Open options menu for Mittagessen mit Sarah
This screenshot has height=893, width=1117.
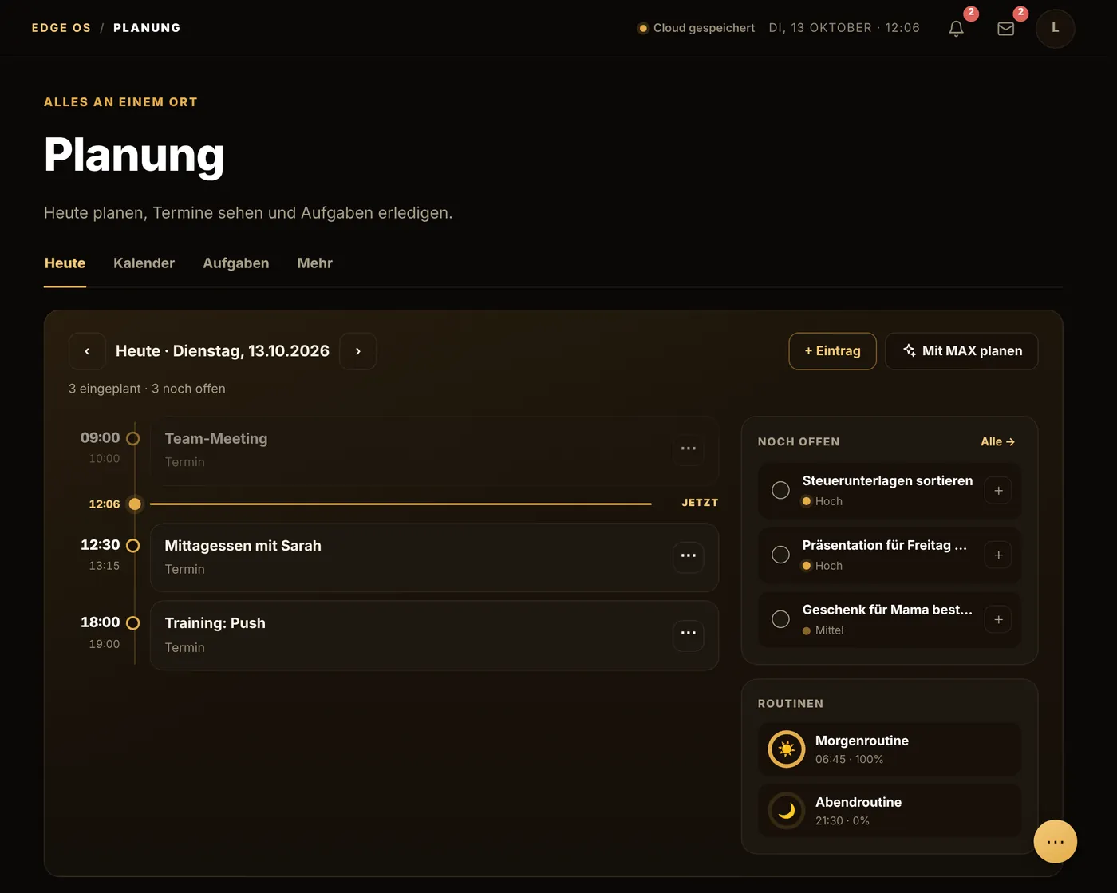point(688,555)
